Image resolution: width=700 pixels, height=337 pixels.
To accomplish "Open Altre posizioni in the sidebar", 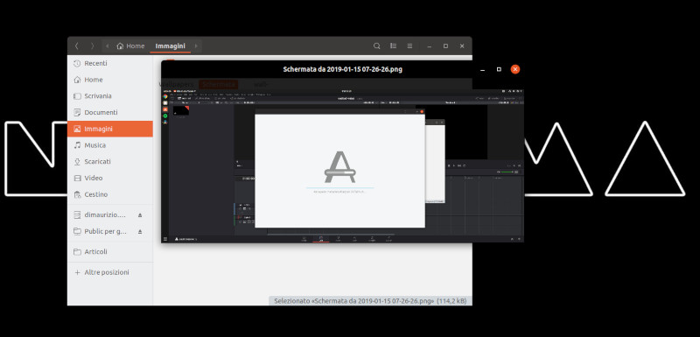I will pos(110,272).
